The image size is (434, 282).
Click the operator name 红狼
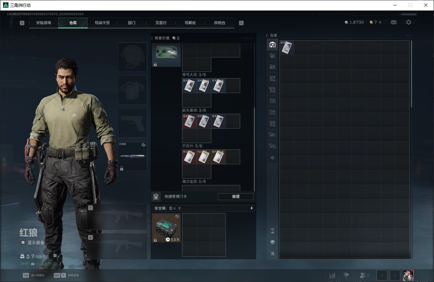[28, 233]
